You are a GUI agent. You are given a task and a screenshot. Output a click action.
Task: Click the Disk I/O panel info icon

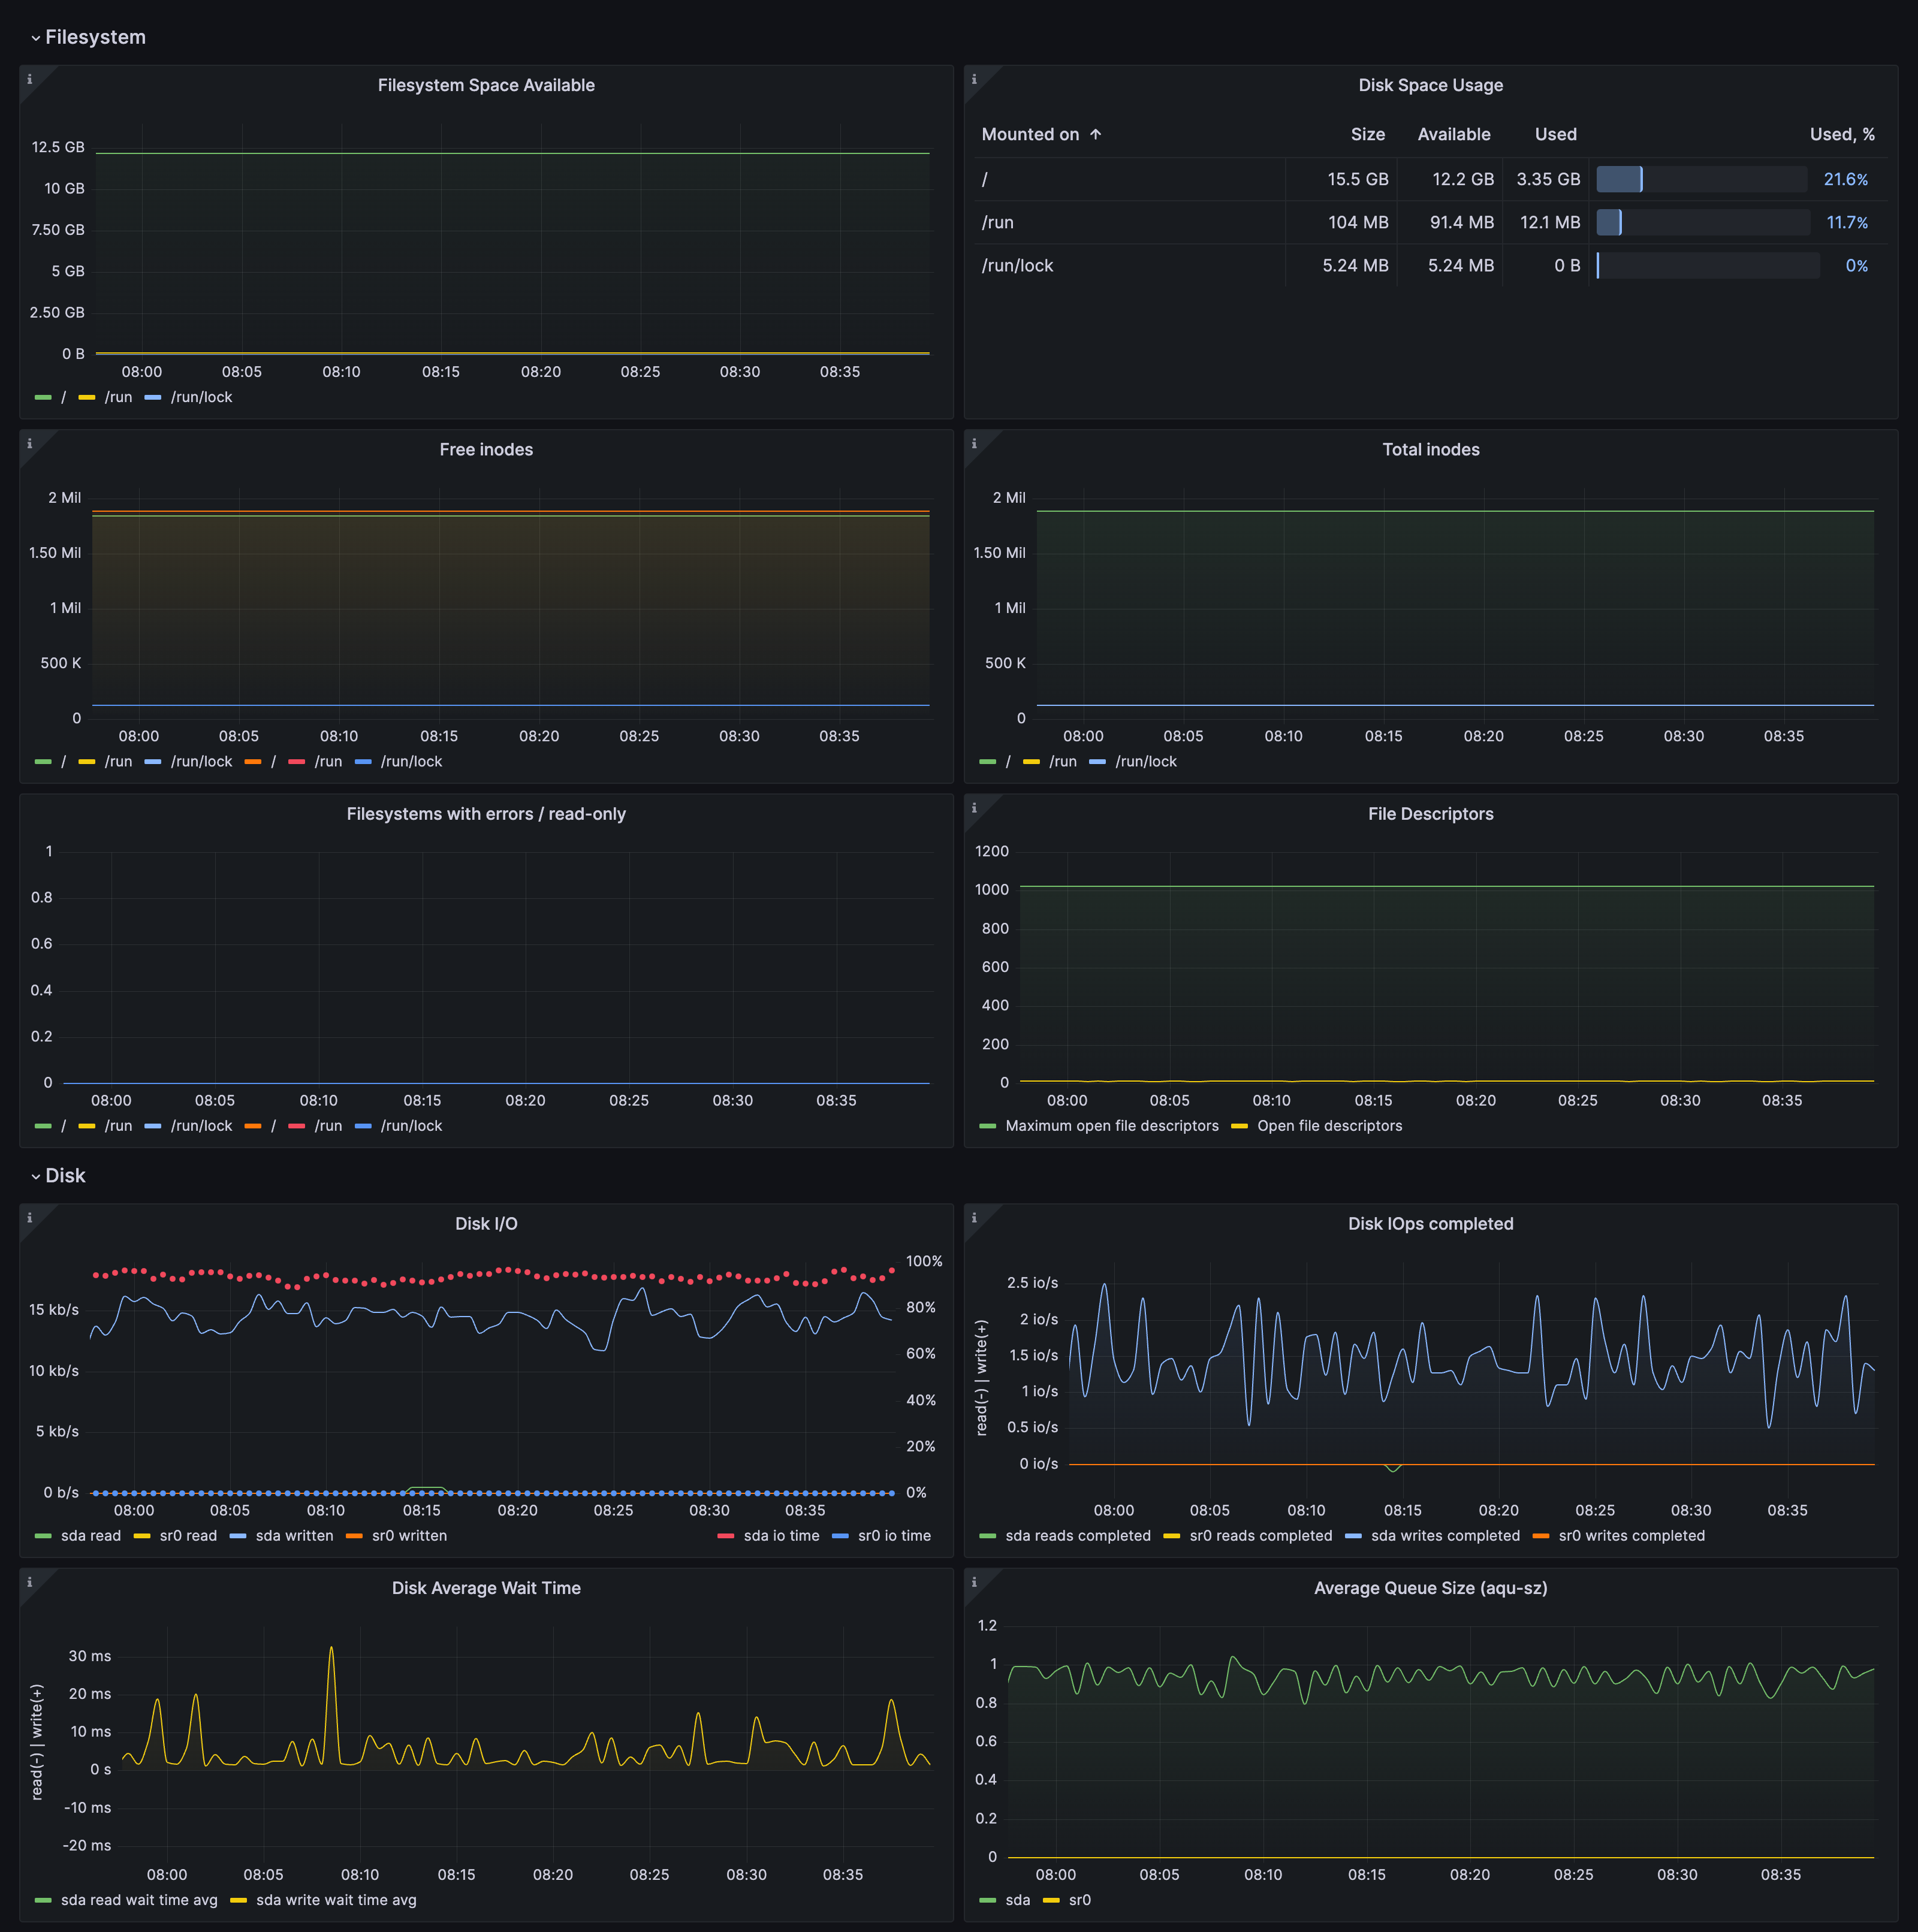[x=30, y=1217]
